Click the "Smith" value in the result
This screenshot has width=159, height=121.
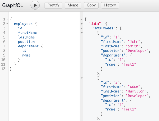click(133, 46)
